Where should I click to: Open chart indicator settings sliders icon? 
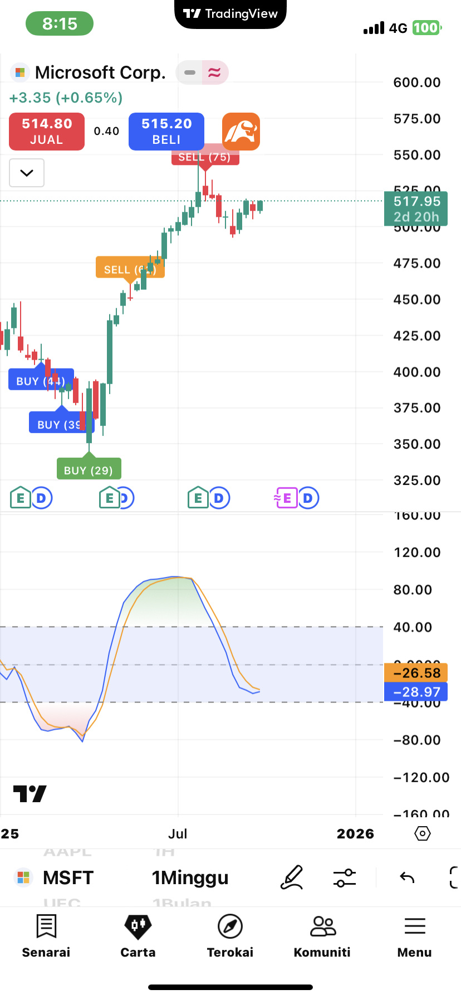[x=344, y=877]
